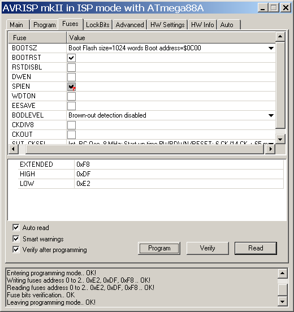Disable the Auto read option

pyautogui.click(x=16, y=227)
